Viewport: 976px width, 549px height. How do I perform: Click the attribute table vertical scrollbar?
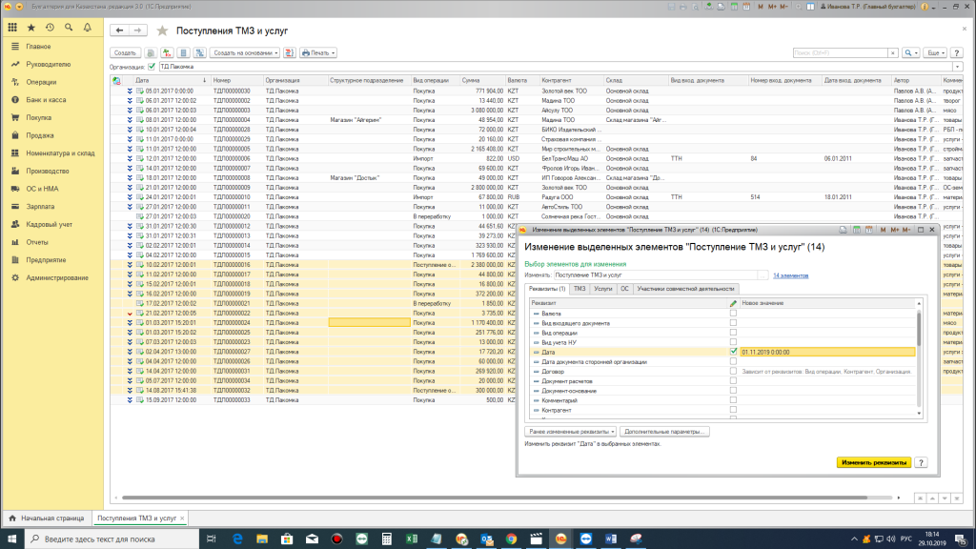pyautogui.click(x=919, y=329)
